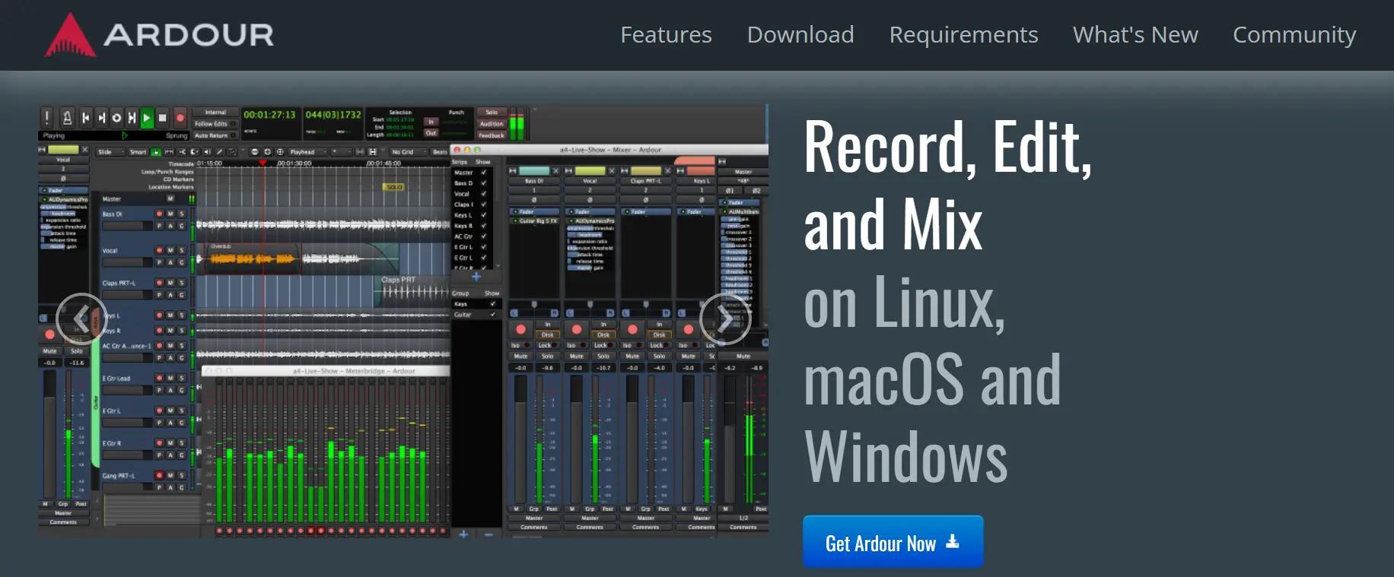1394x577 pixels.
Task: Click the "Record, Edit, and Mix" headline
Action: point(947,185)
